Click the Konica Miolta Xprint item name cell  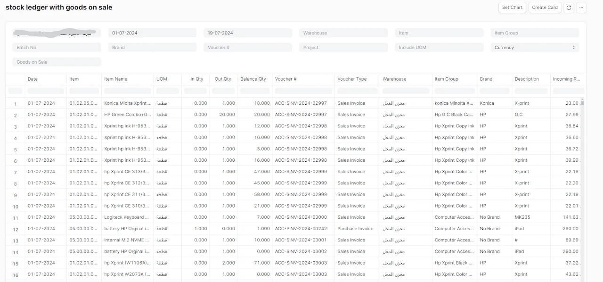coord(127,103)
